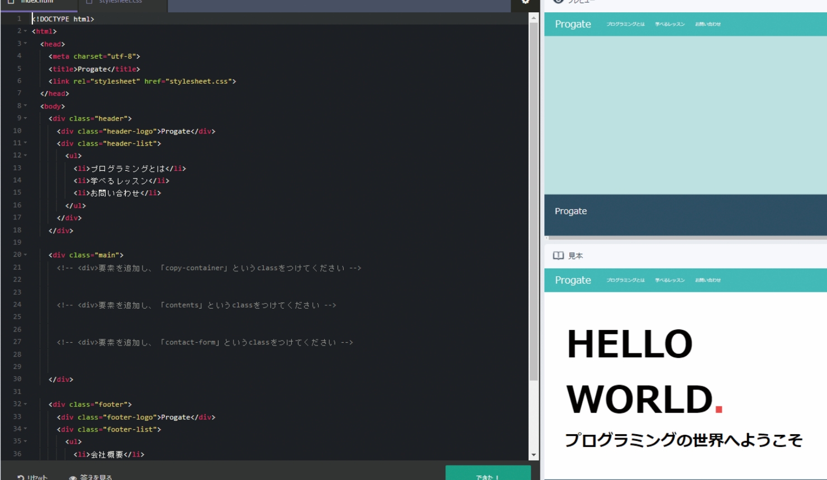The image size is (827, 480).
Task: Collapse the head tag at line 3
Action: (x=25, y=44)
